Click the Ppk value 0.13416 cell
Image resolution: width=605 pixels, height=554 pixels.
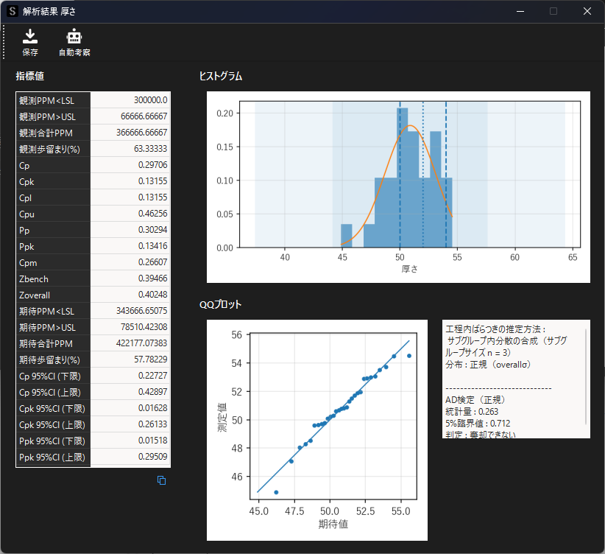130,246
